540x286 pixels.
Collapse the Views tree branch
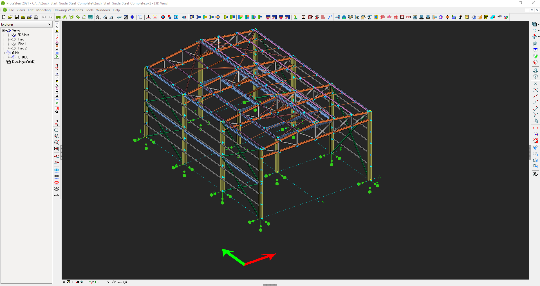click(3, 30)
